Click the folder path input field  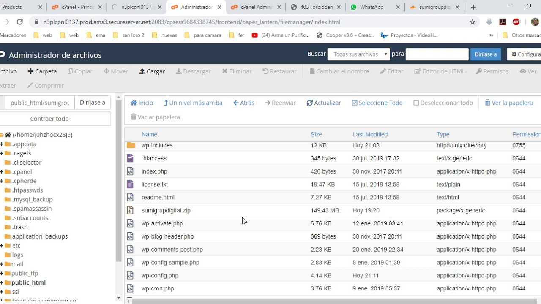tap(40, 103)
